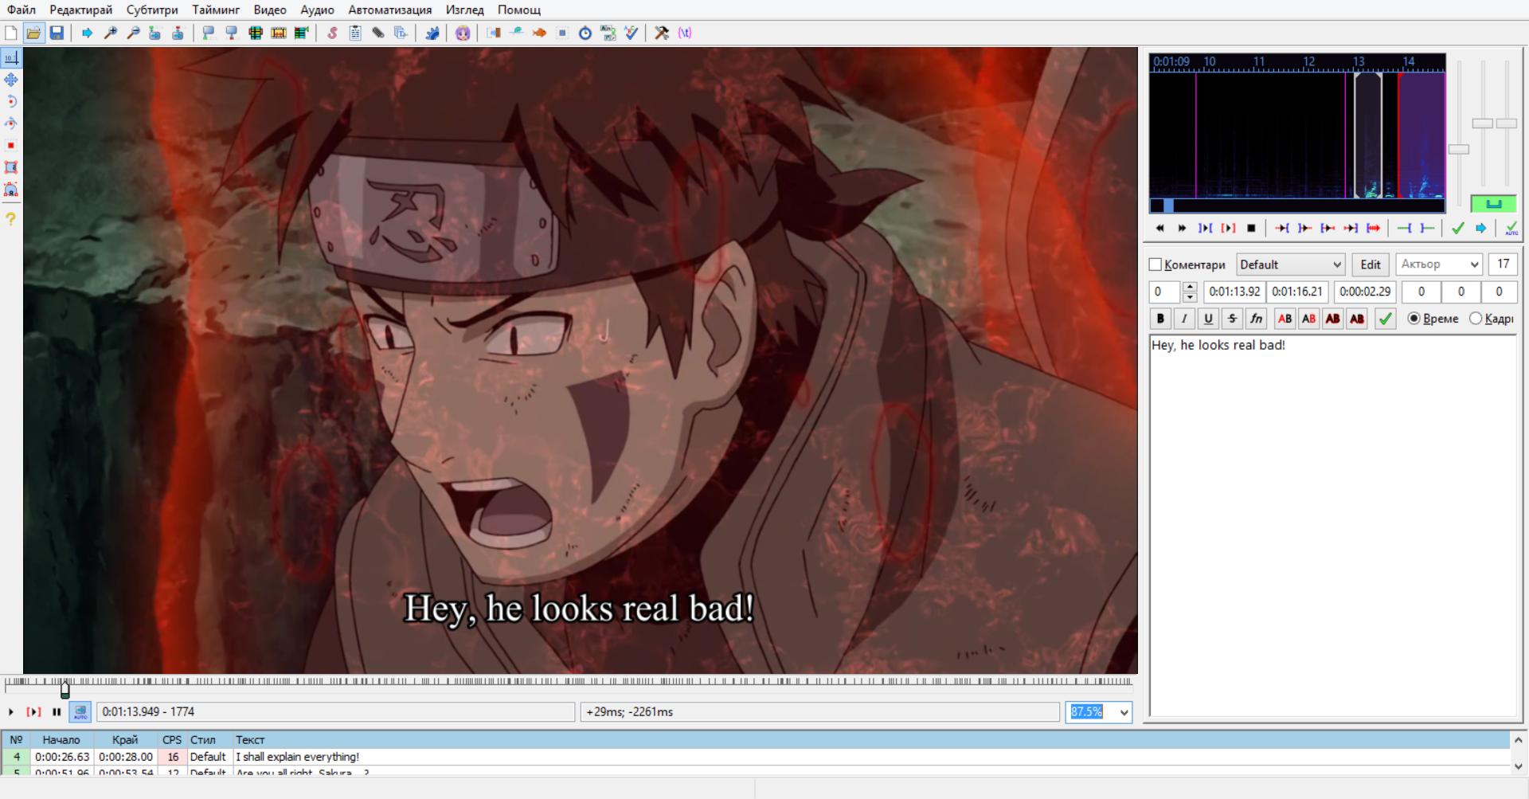This screenshot has height=799, width=1529.
Task: Open the visual typesetting help question mark
Action: tap(11, 218)
